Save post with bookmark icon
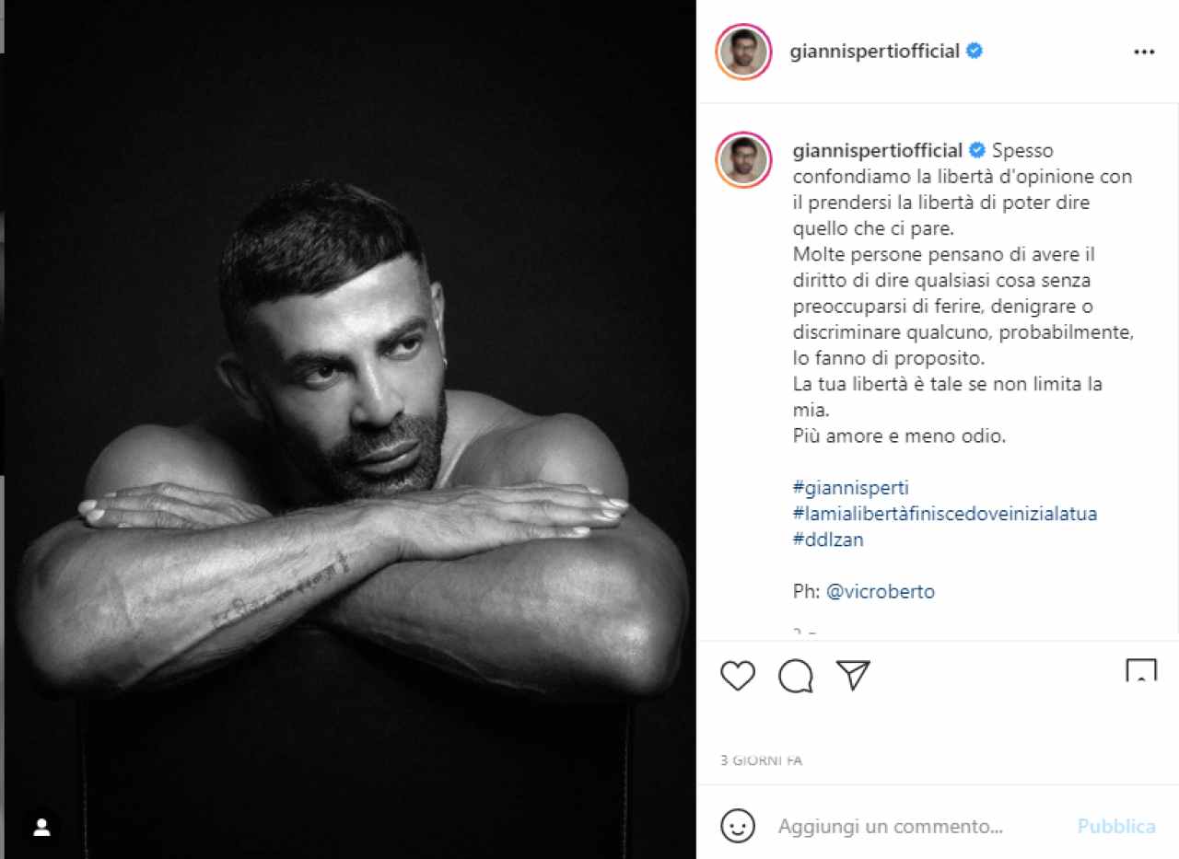Viewport: 1179px width, 859px height. tap(1141, 671)
